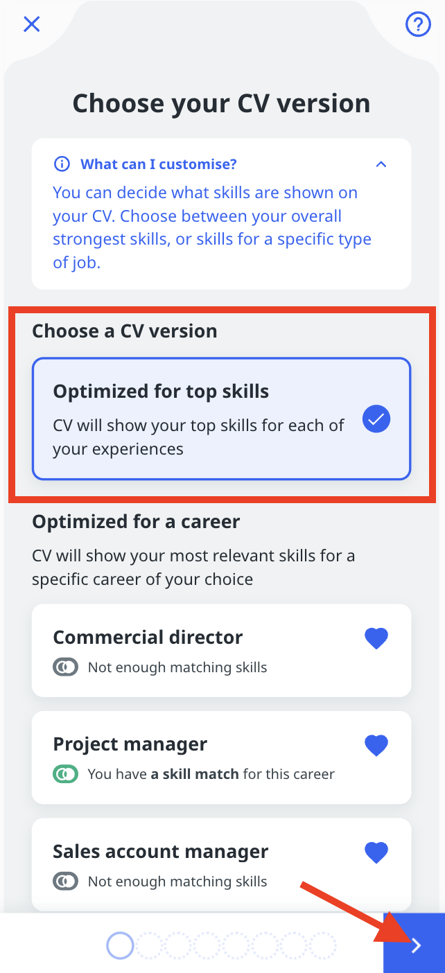Go to next step with arrow button
This screenshot has height=973, width=445.
pos(415,943)
